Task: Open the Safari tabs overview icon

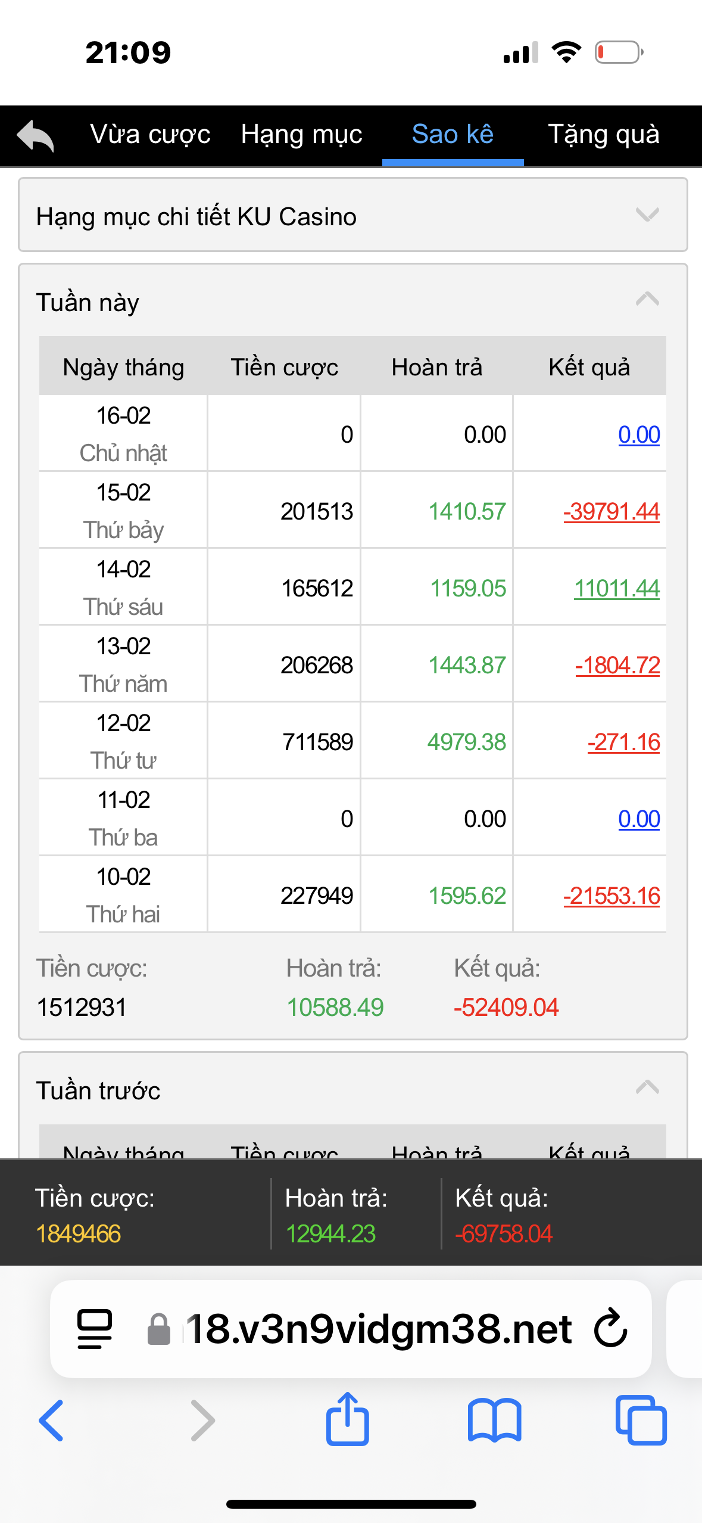Action: tap(641, 1421)
